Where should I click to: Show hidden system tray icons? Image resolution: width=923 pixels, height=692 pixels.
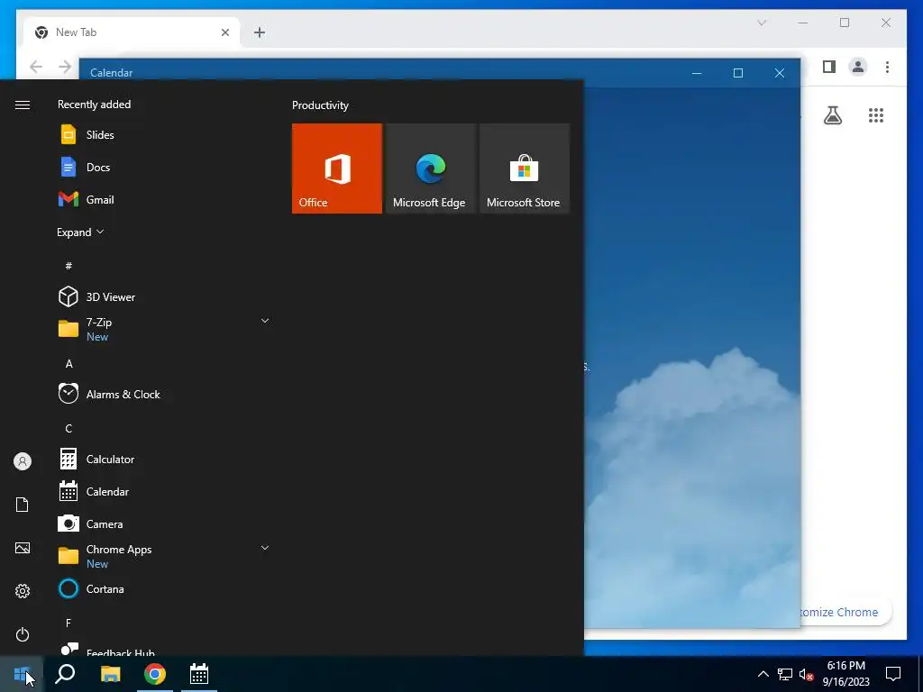point(763,674)
